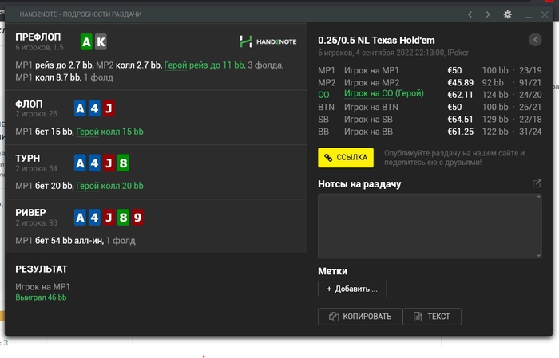
Task: Go to the next hand arrow
Action: [488, 14]
